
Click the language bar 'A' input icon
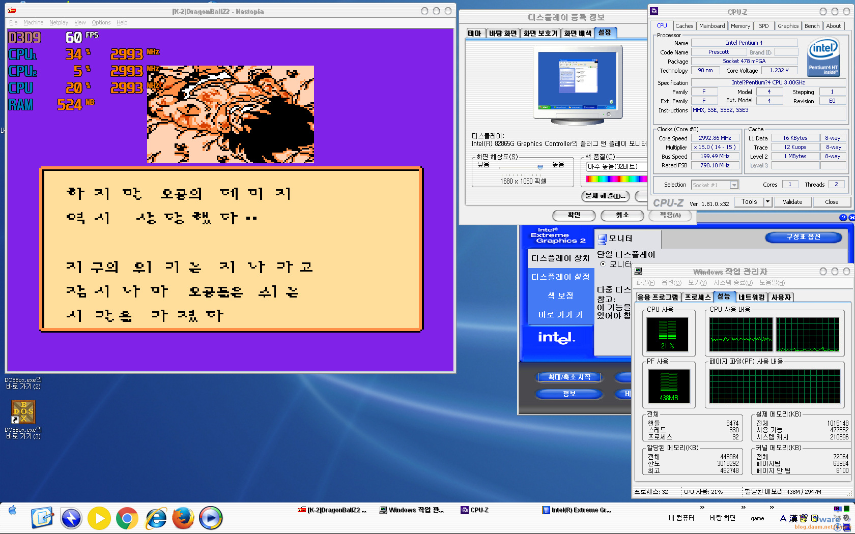[783, 518]
